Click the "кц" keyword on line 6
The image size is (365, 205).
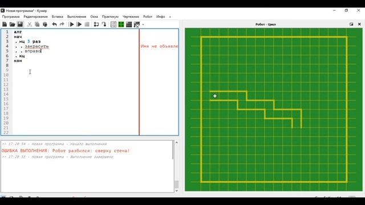pos(22,56)
